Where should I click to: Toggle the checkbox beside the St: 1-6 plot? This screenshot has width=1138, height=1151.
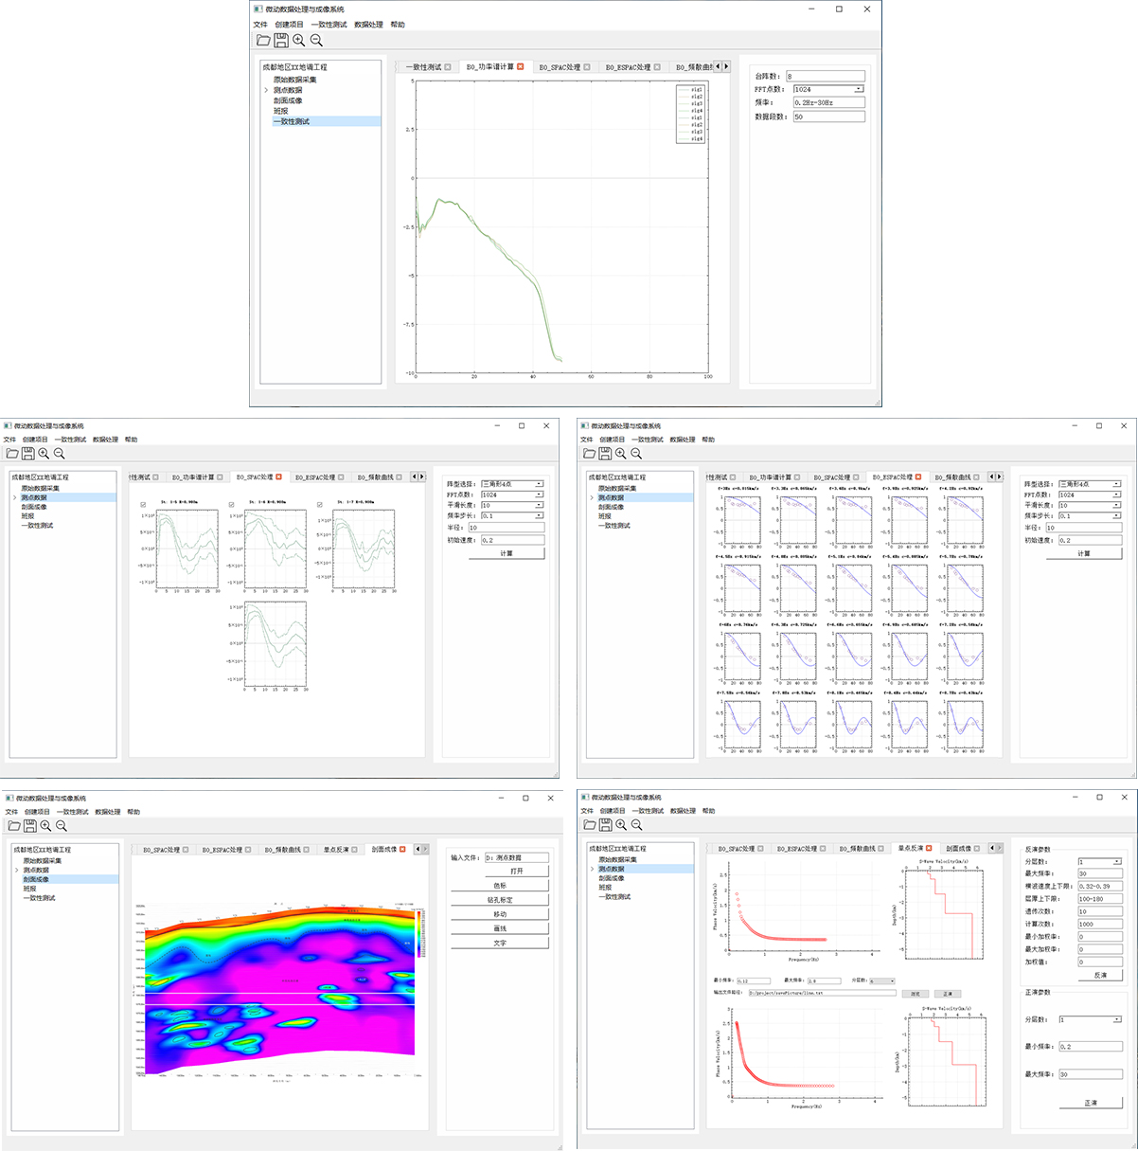[x=232, y=504]
